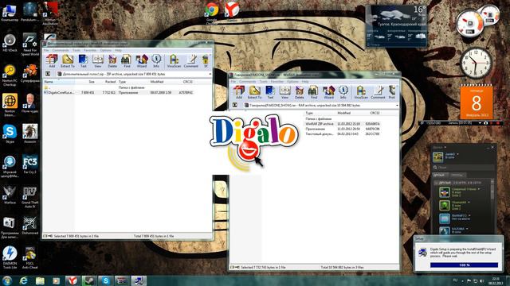Open Wizard in the right RAR WinRAR window

(328, 92)
